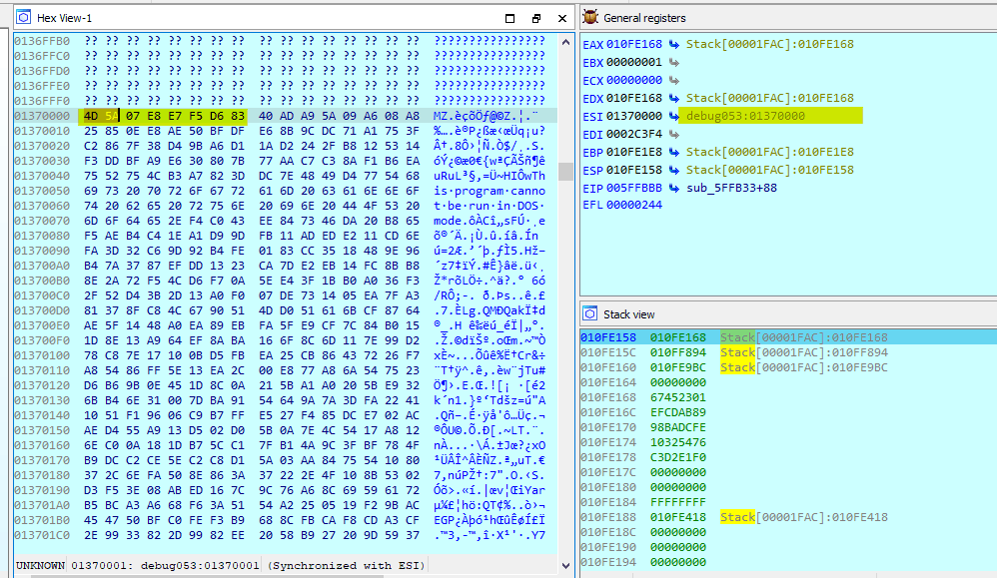Select the EAX value 010FE168
The image size is (997, 578).
pos(634,45)
